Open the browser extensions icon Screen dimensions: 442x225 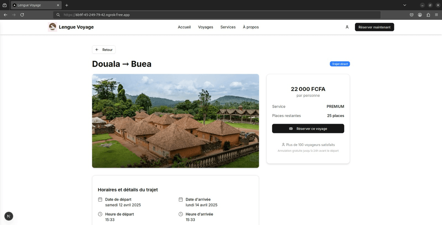(x=428, y=15)
